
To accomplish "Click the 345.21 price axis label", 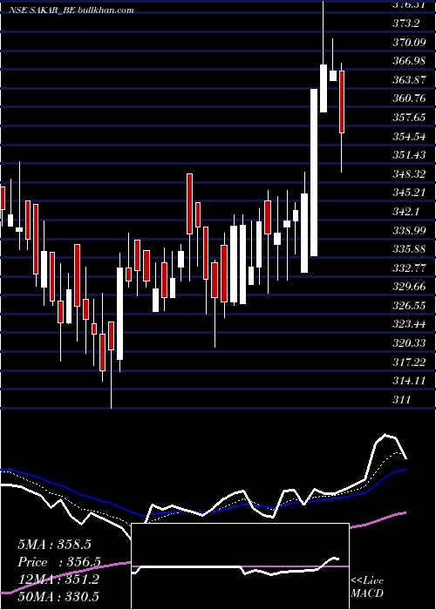I will [409, 193].
